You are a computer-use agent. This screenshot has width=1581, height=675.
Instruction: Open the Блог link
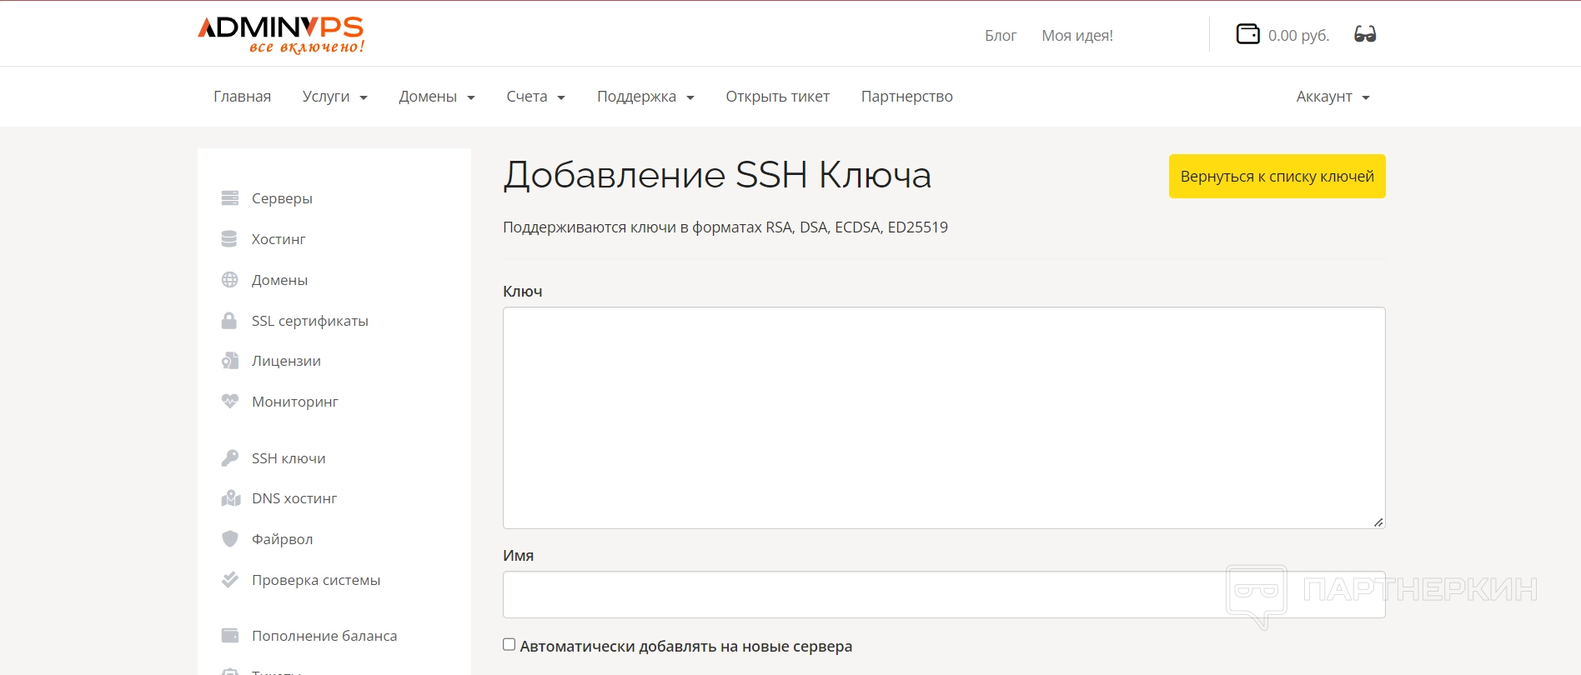[x=1000, y=36]
